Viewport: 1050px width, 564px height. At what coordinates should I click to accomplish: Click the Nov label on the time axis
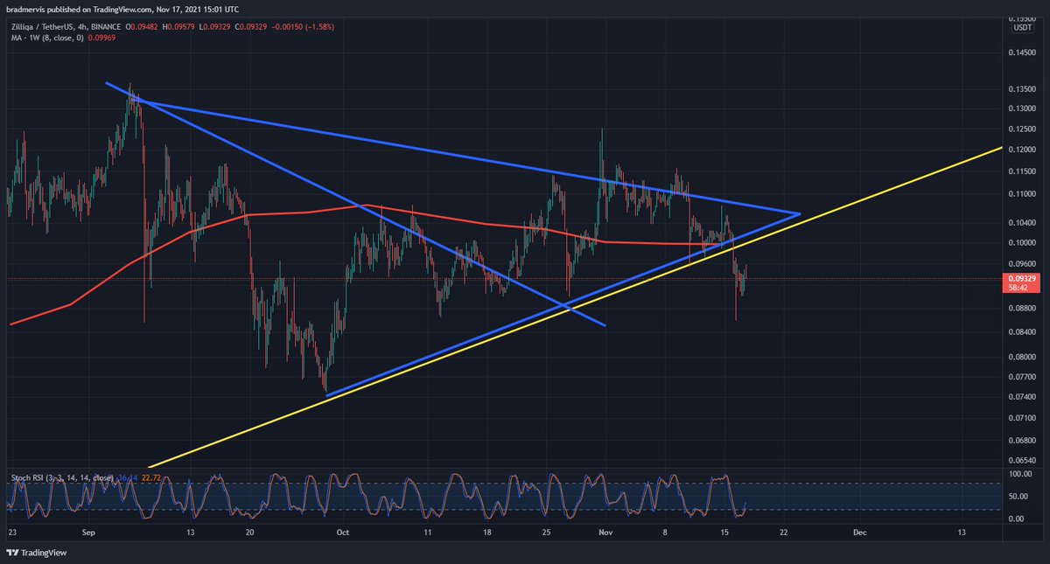coord(604,531)
